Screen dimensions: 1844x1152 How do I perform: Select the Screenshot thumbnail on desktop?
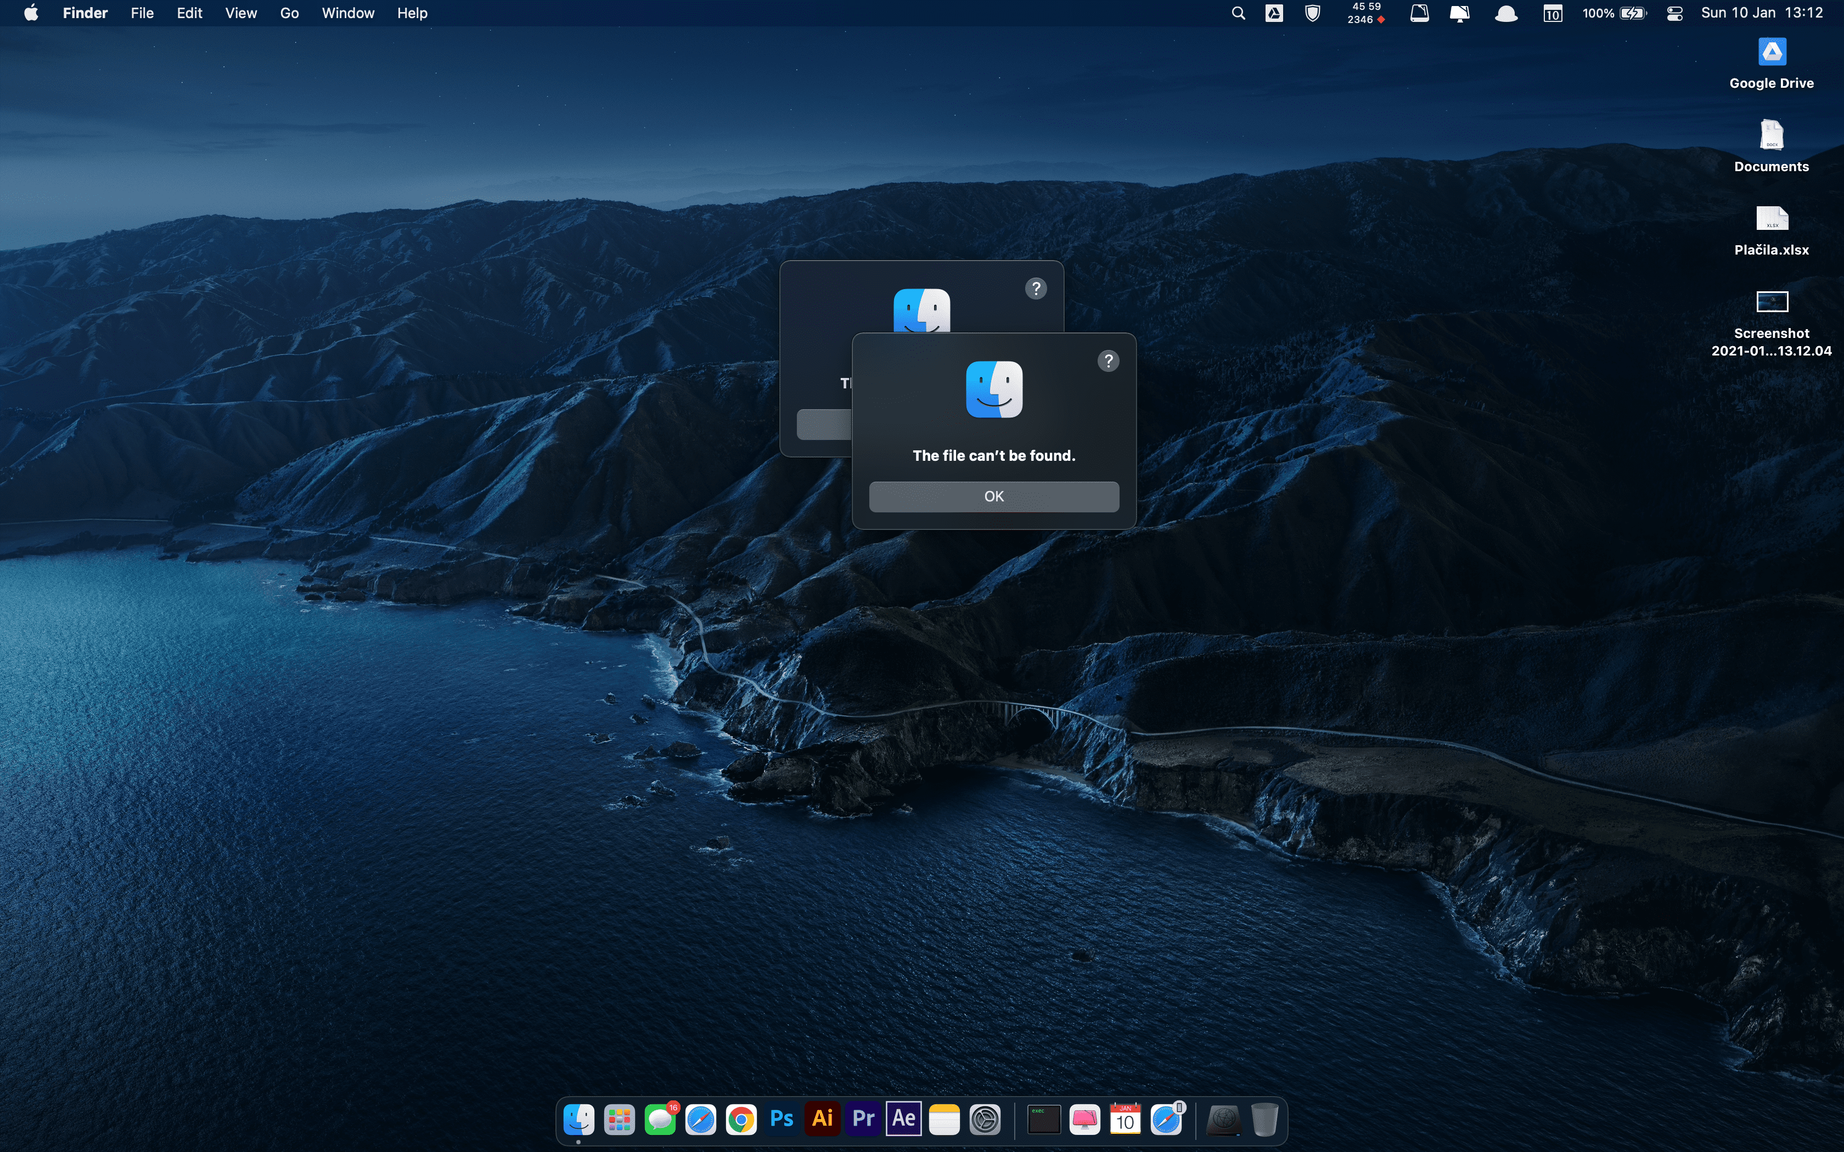(1772, 302)
